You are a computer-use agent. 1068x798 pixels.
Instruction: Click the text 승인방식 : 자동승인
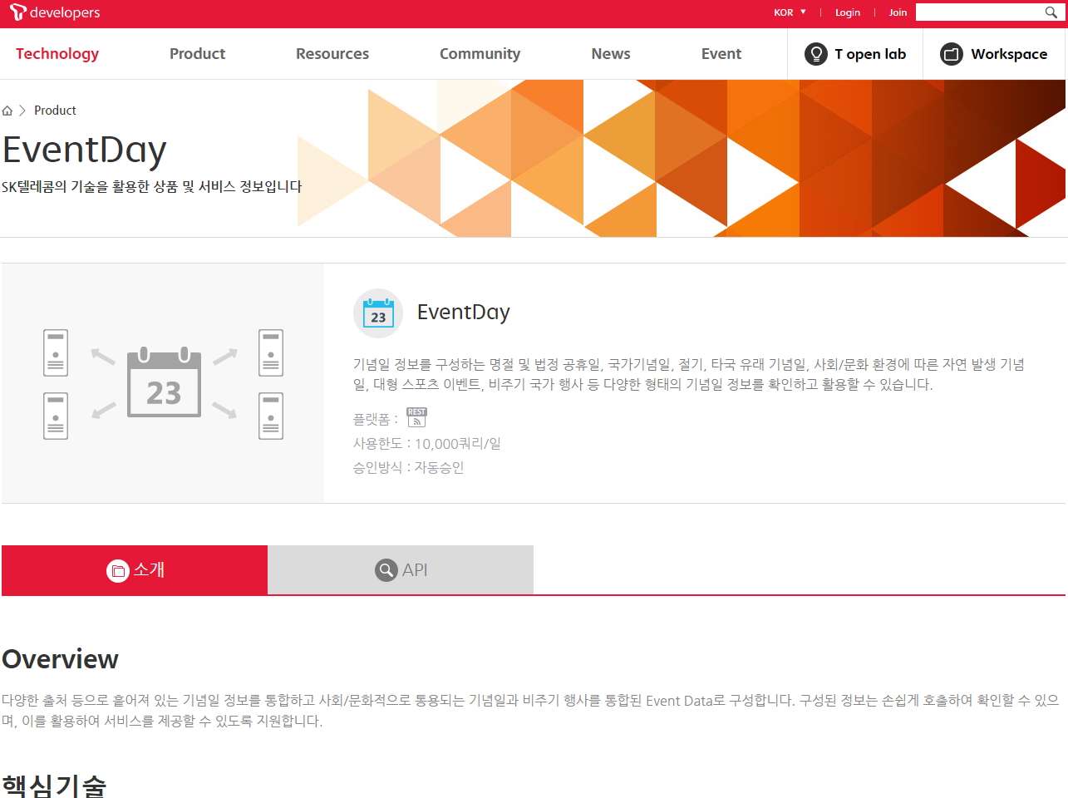[408, 468]
